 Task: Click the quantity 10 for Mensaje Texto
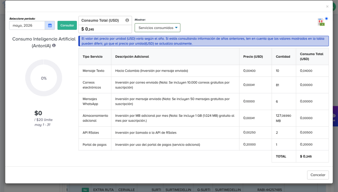(277, 71)
